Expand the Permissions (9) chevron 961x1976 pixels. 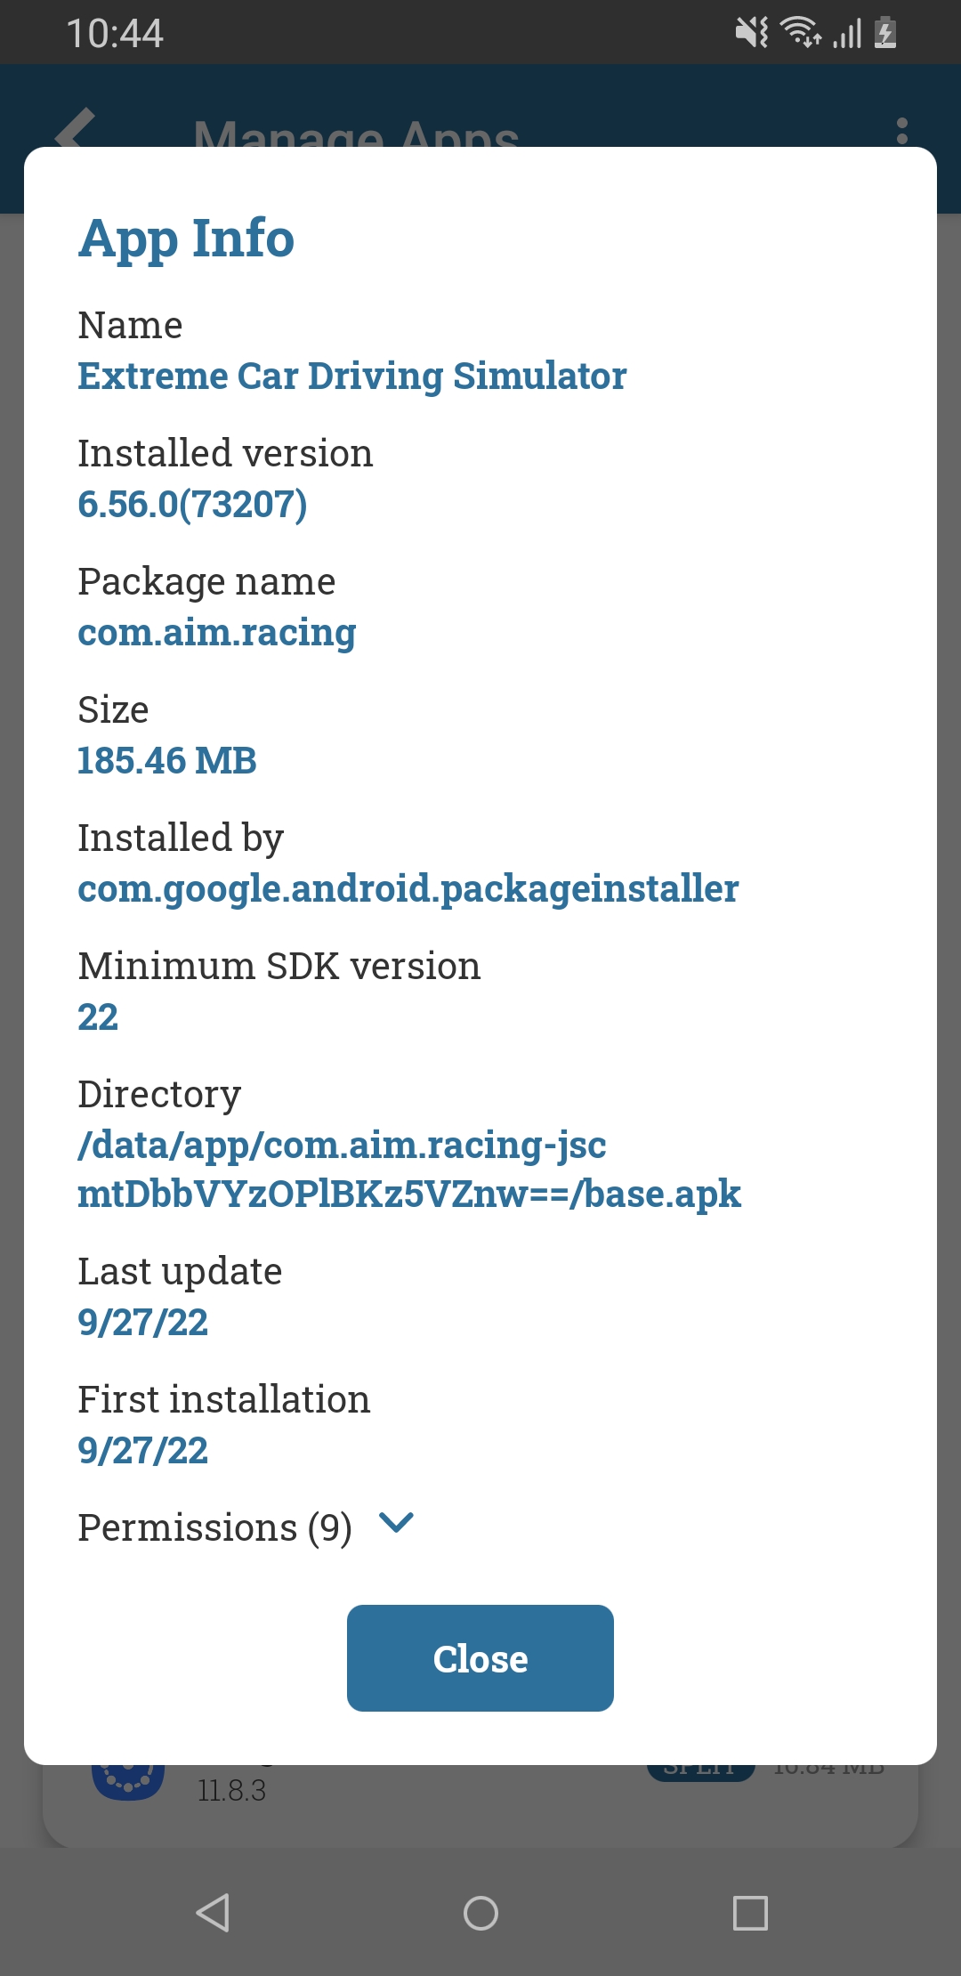click(x=396, y=1523)
